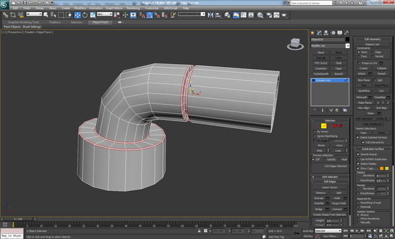Open the Hierarchy command panel tab
Viewport: 395px width, 239px height.
point(326,33)
